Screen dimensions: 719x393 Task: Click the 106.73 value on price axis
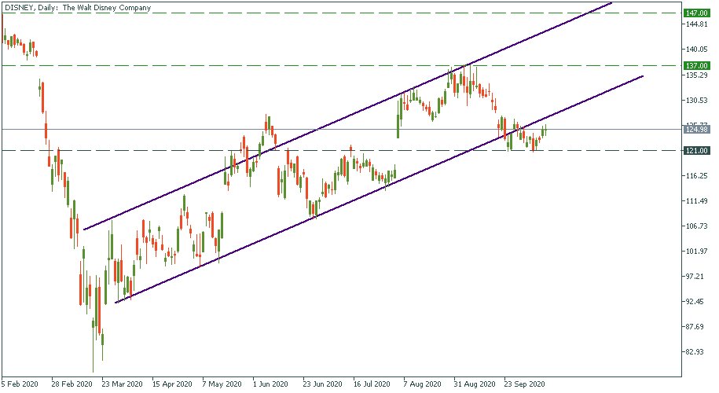point(697,226)
